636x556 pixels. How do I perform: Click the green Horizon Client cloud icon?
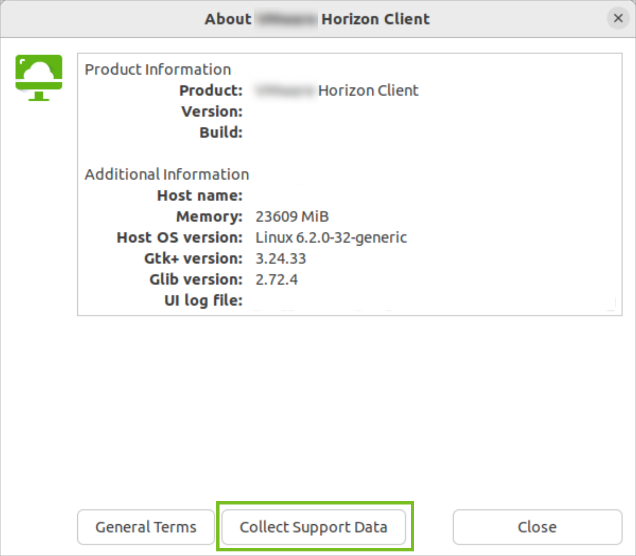point(39,77)
